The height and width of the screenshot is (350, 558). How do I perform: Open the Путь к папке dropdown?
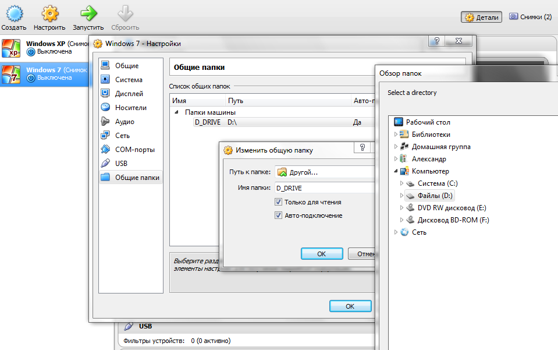325,172
